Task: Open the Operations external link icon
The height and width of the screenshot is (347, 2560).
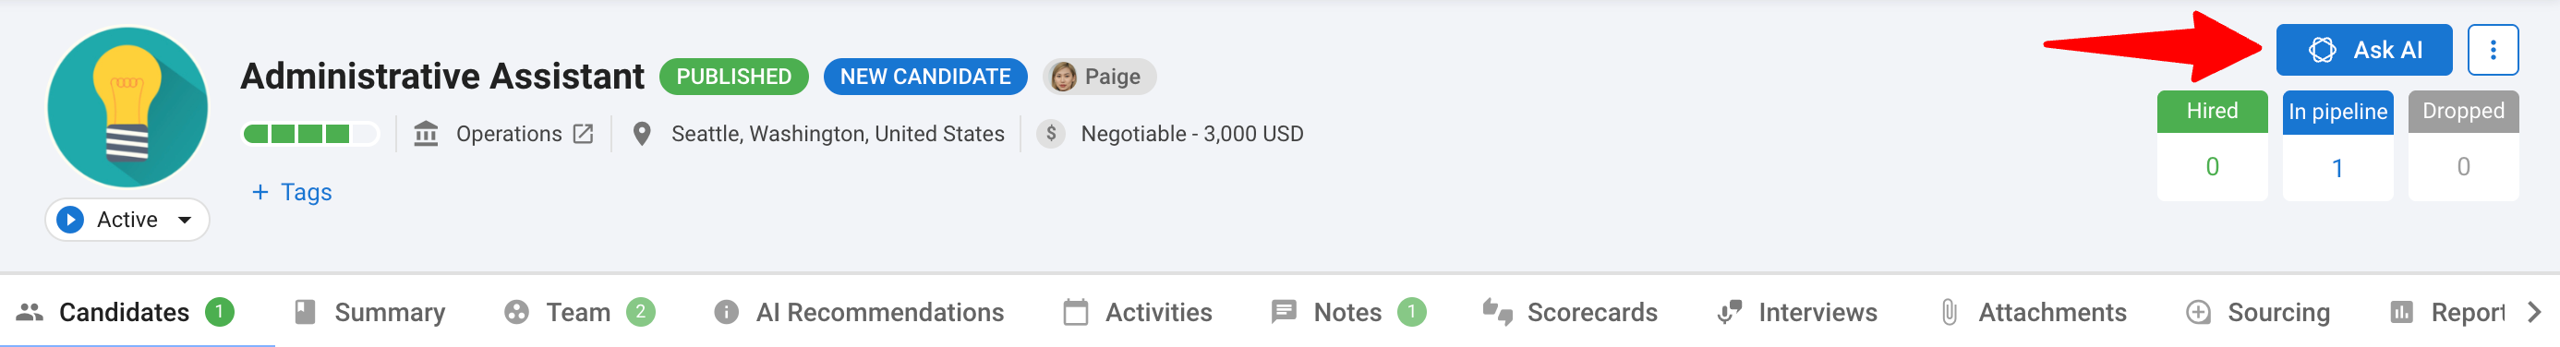Action: pos(584,133)
